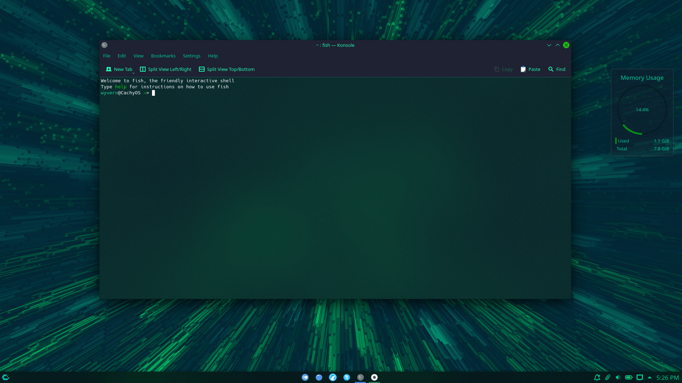Click the white circular recorder taskbar icon
The height and width of the screenshot is (383, 682).
tap(374, 377)
